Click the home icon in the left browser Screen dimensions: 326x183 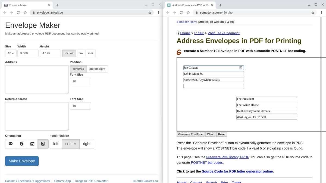(x=25, y=12)
